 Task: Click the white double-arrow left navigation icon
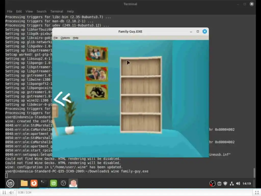63,99
